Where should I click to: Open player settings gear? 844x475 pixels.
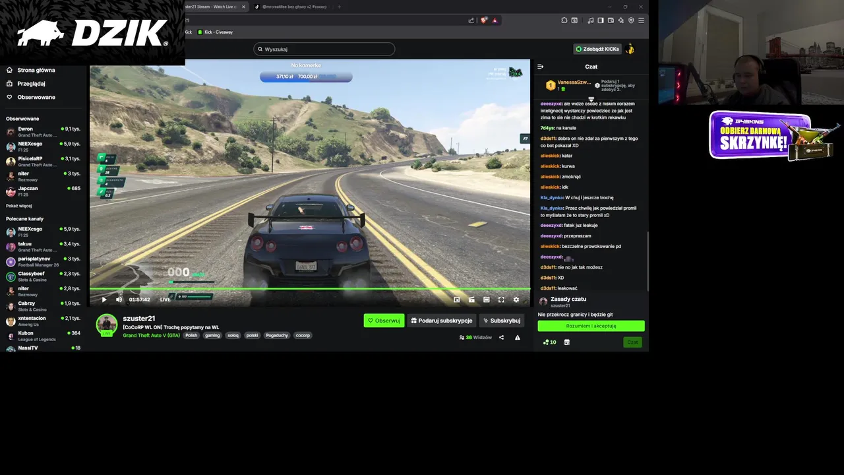pyautogui.click(x=516, y=300)
